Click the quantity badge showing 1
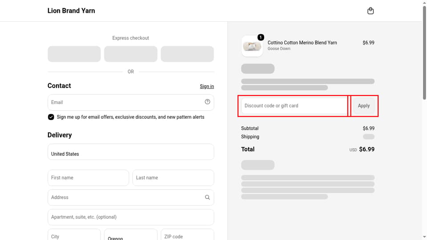This screenshot has width=427, height=240. (x=261, y=37)
